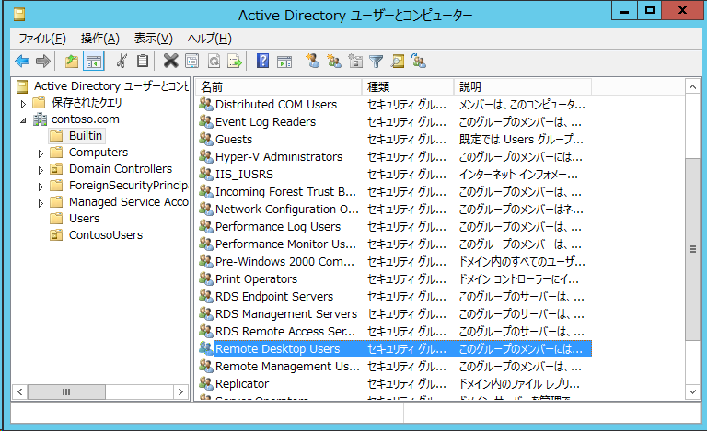Click the export list toolbar icon
The image size is (707, 431).
tap(235, 62)
